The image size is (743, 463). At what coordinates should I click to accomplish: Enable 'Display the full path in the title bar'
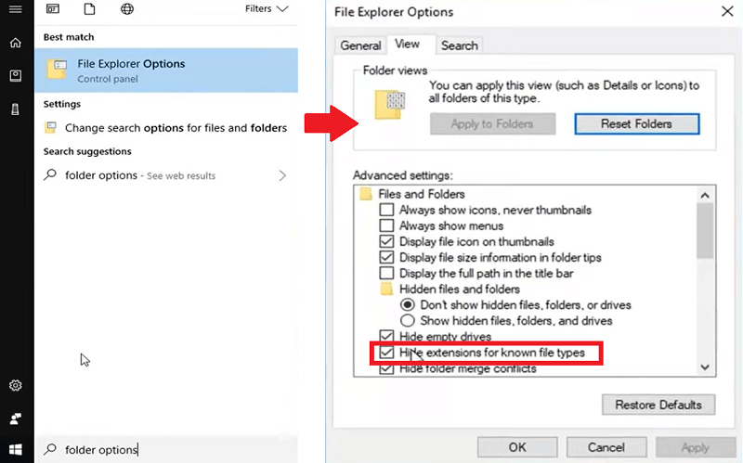click(387, 274)
